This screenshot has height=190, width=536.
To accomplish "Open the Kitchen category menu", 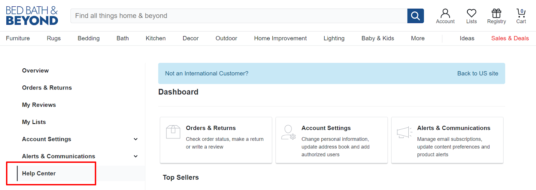I will point(155,38).
